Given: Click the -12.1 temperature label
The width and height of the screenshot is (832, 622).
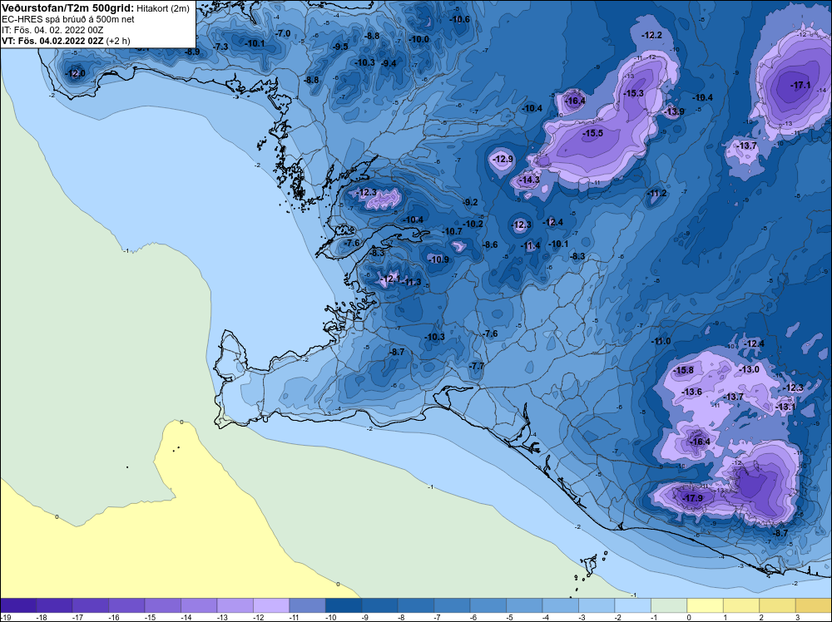Looking at the screenshot, I should (389, 279).
